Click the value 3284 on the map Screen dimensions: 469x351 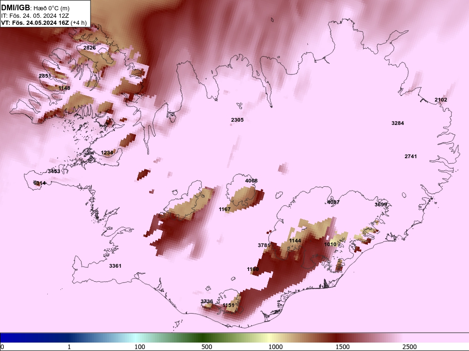398,123
